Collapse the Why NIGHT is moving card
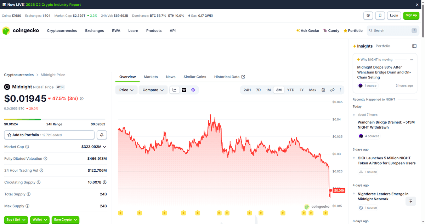The height and width of the screenshot is (224, 425). point(412,60)
